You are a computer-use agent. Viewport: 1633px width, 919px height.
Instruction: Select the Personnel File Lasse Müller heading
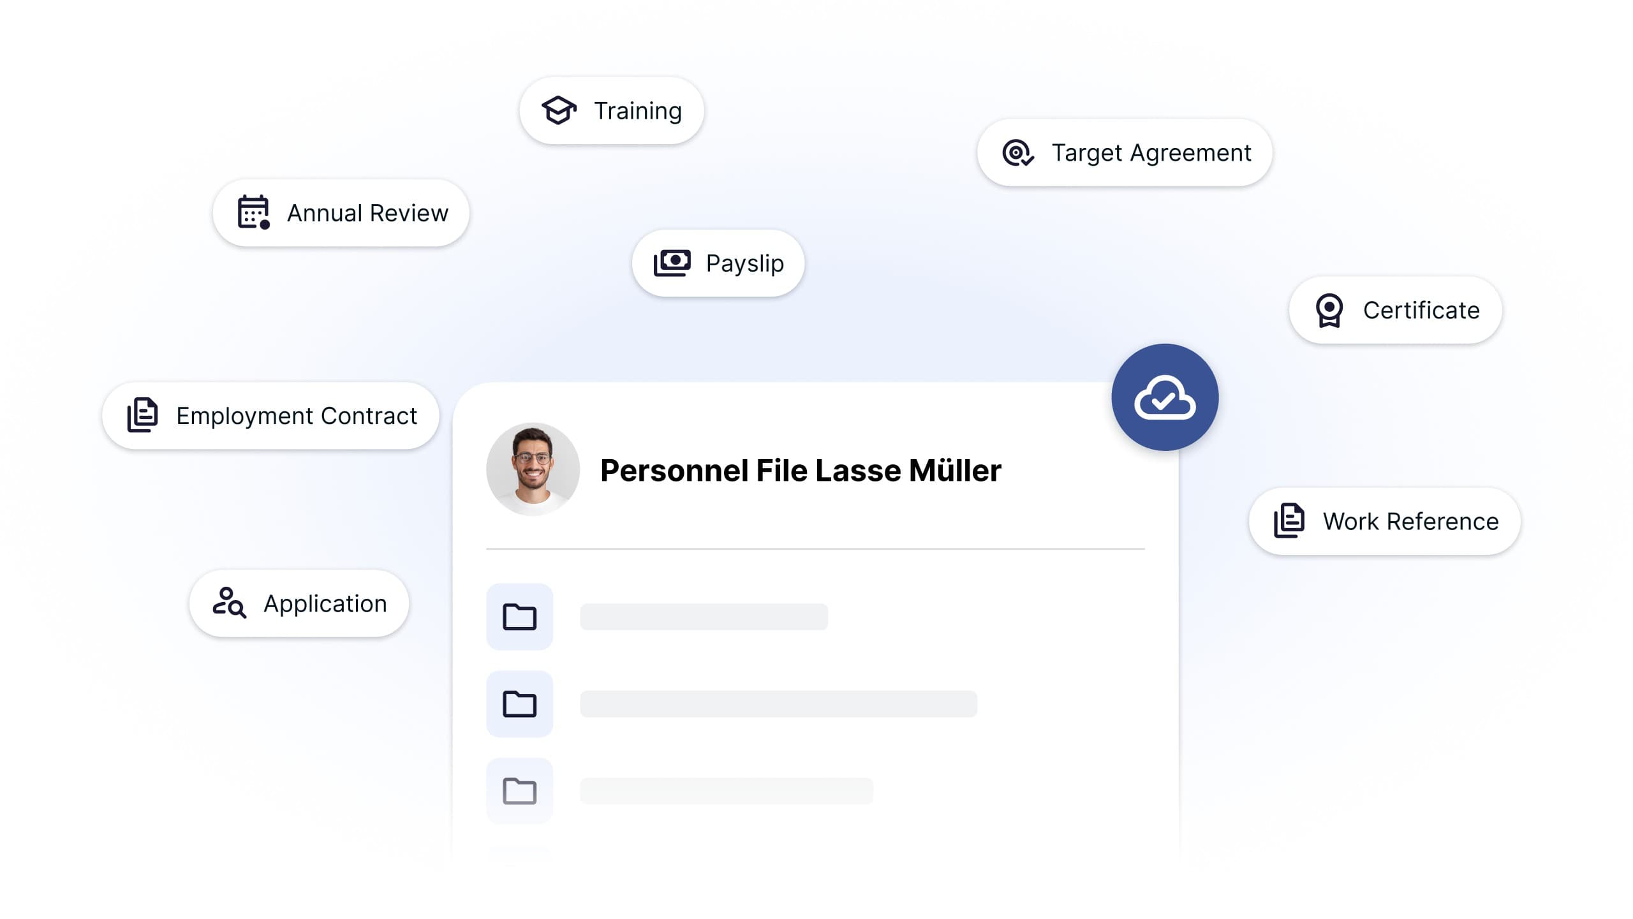(801, 471)
